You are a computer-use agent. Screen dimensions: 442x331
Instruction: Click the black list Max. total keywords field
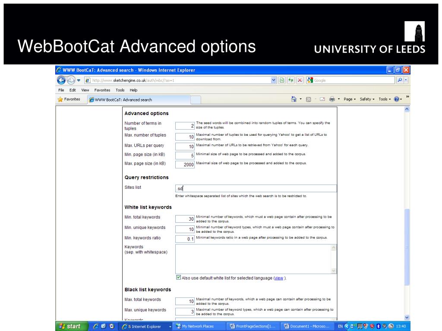point(185,301)
